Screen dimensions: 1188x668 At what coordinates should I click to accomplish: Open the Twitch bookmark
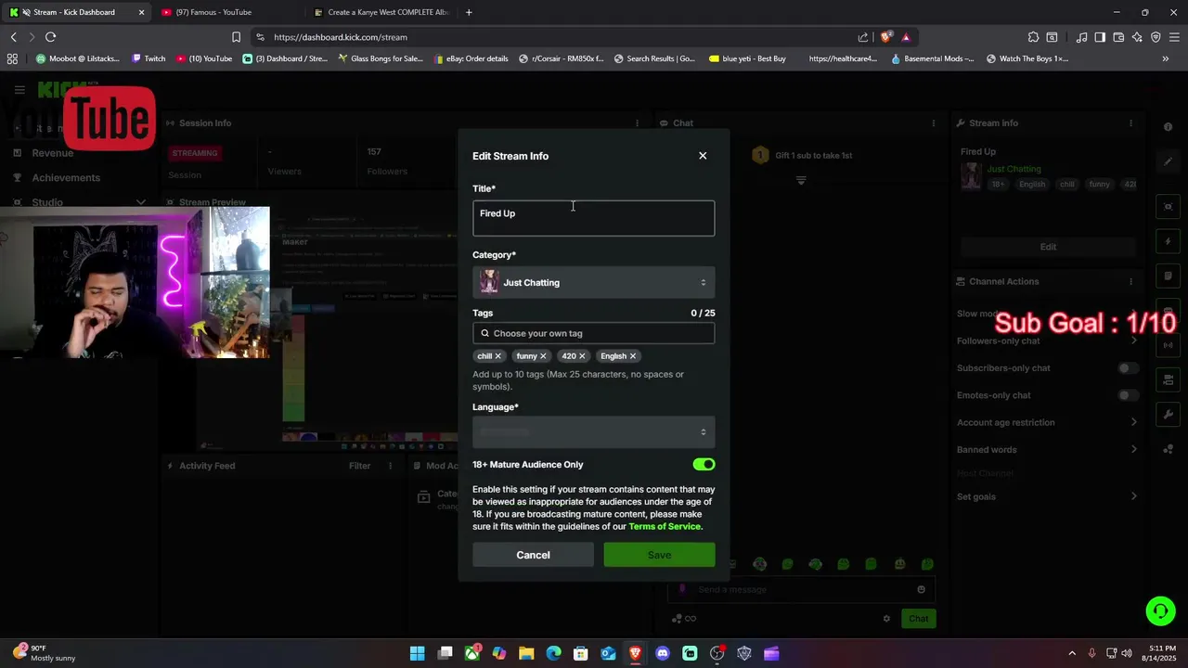pos(148,58)
